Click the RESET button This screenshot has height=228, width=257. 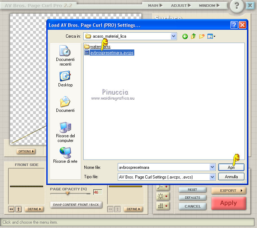point(192,190)
